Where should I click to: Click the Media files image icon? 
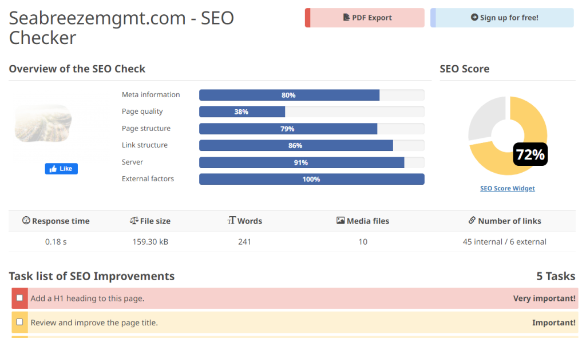340,221
